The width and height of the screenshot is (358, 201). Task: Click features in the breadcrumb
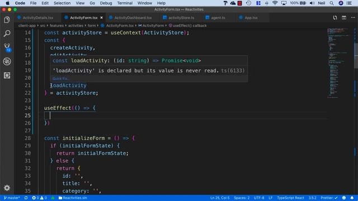tap(56, 26)
